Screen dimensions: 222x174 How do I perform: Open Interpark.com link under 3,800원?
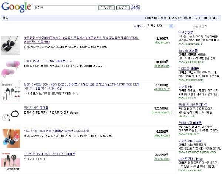(x=162, y=43)
